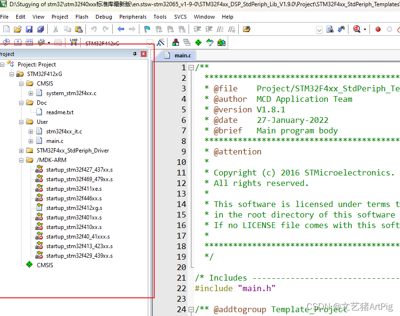Start Incremental Find with the arrow-binoculars icon
Screen dimensions: 400x316
point(341,29)
